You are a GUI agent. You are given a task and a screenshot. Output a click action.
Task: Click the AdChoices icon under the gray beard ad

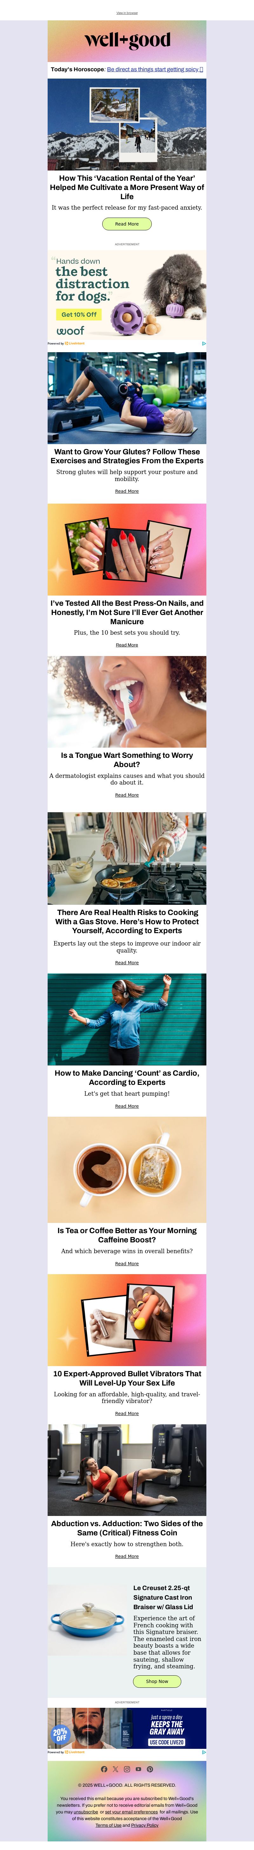tap(204, 1752)
